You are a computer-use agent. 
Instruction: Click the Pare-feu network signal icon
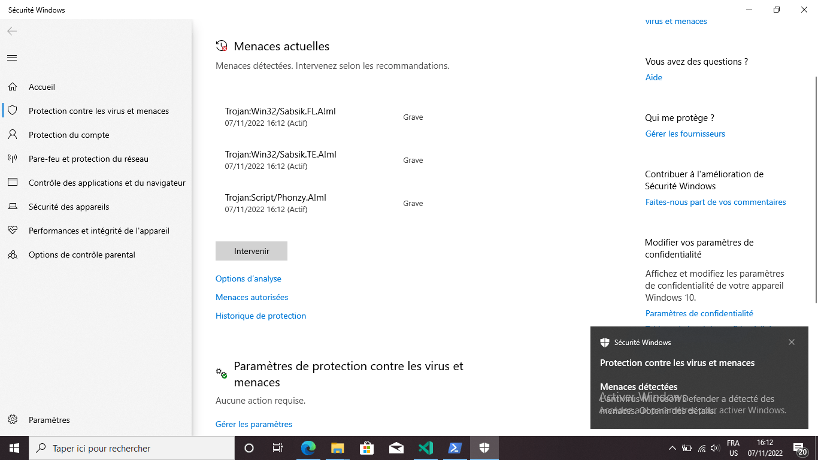coord(13,159)
